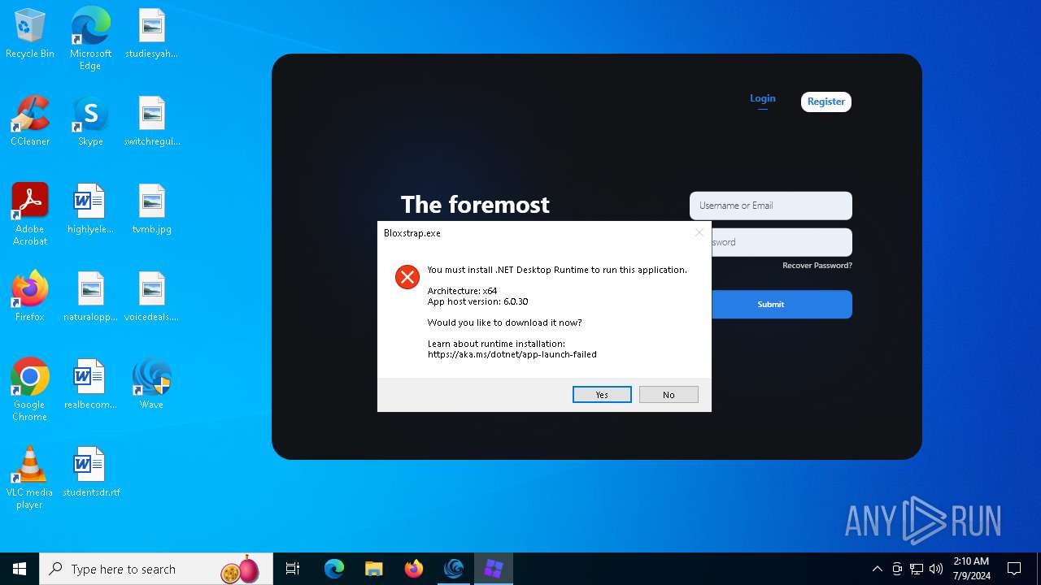Launch the Skype desktop shortcut

click(90, 122)
